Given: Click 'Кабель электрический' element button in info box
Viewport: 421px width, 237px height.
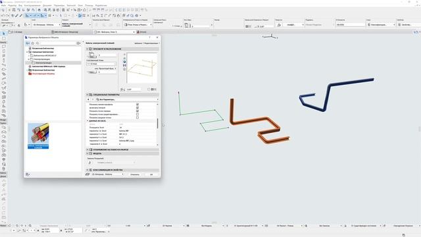Looking at the screenshot, I should click(76, 25).
